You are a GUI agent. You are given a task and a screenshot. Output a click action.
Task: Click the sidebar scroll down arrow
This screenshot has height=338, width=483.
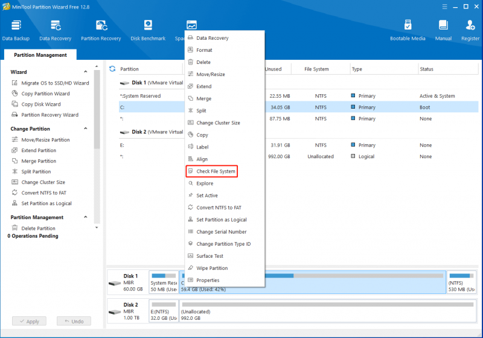coord(97,228)
